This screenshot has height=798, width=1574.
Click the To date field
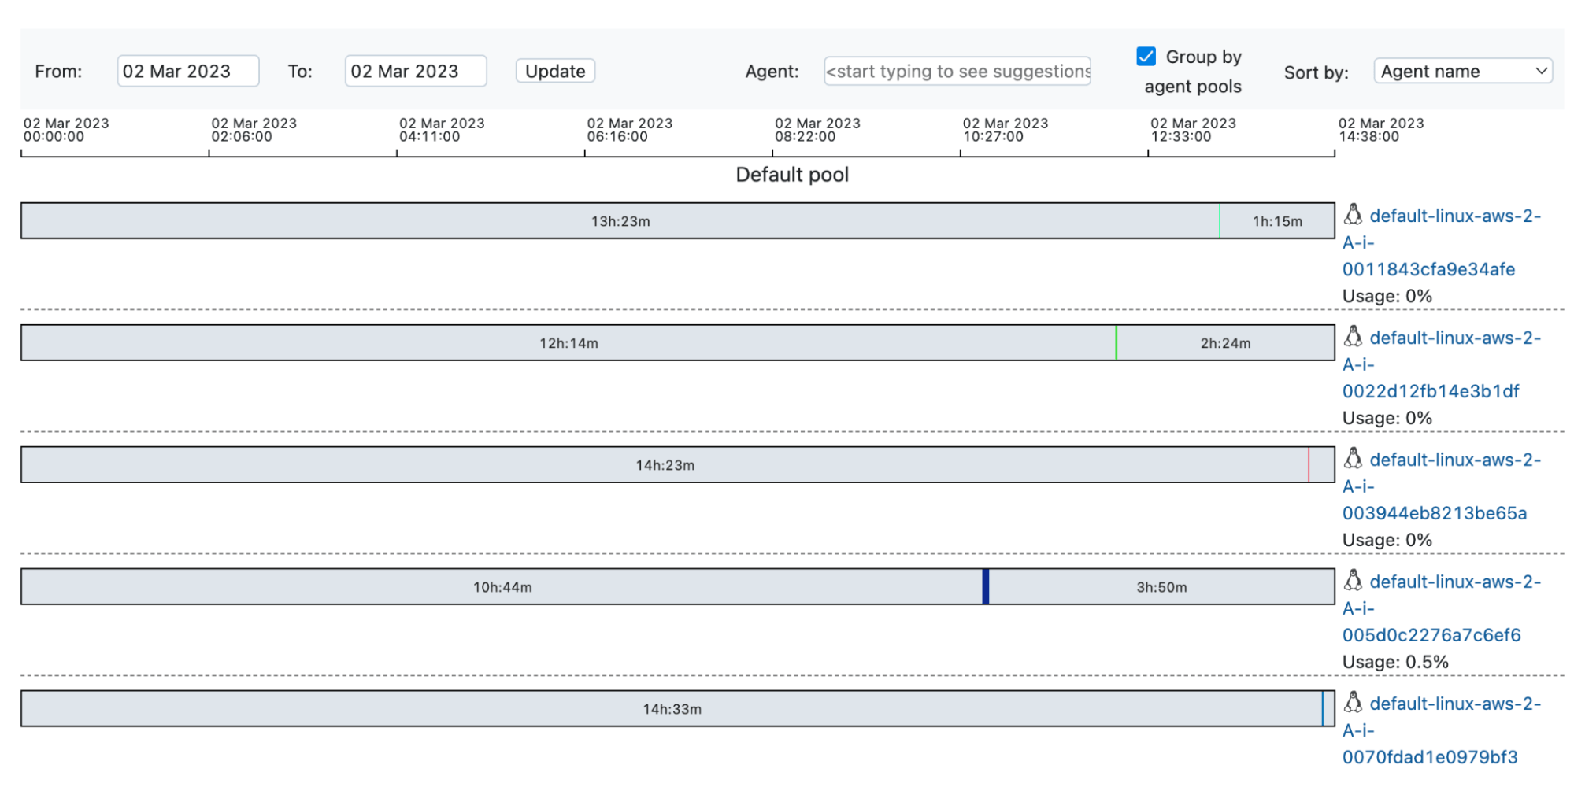click(415, 71)
